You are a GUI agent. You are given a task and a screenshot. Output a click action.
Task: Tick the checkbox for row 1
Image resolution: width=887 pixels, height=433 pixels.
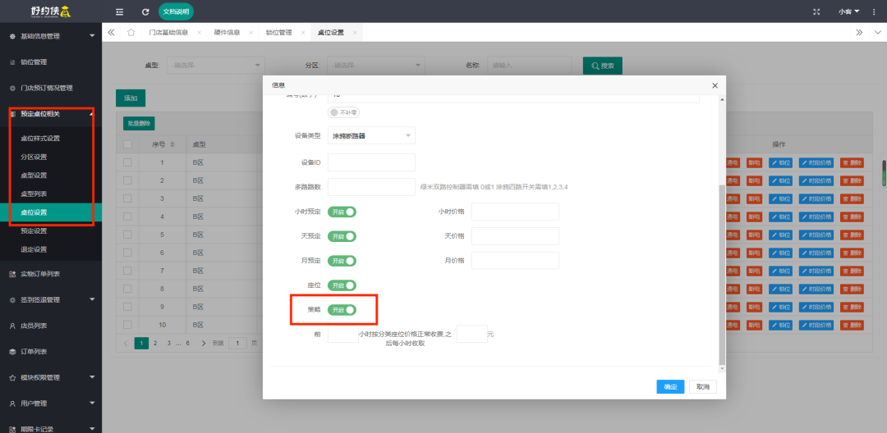point(127,162)
